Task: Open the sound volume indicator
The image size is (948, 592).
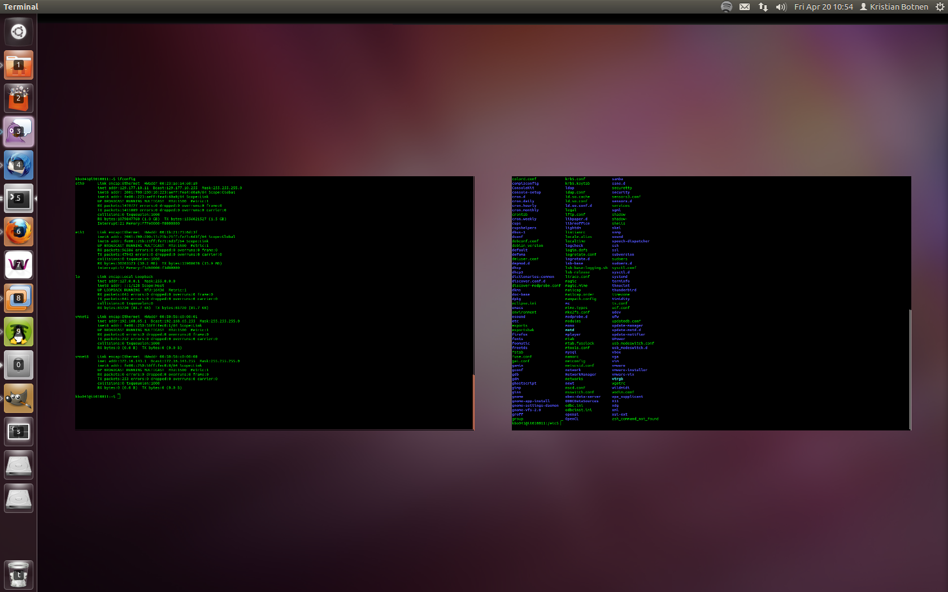Action: (x=781, y=7)
